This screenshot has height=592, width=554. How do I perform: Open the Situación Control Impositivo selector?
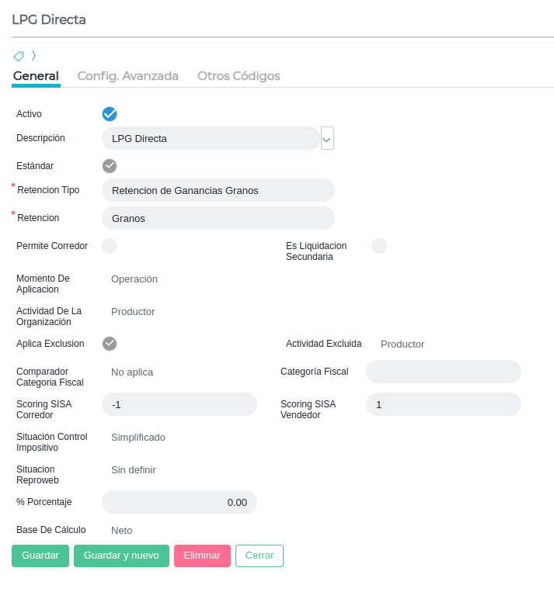click(138, 438)
